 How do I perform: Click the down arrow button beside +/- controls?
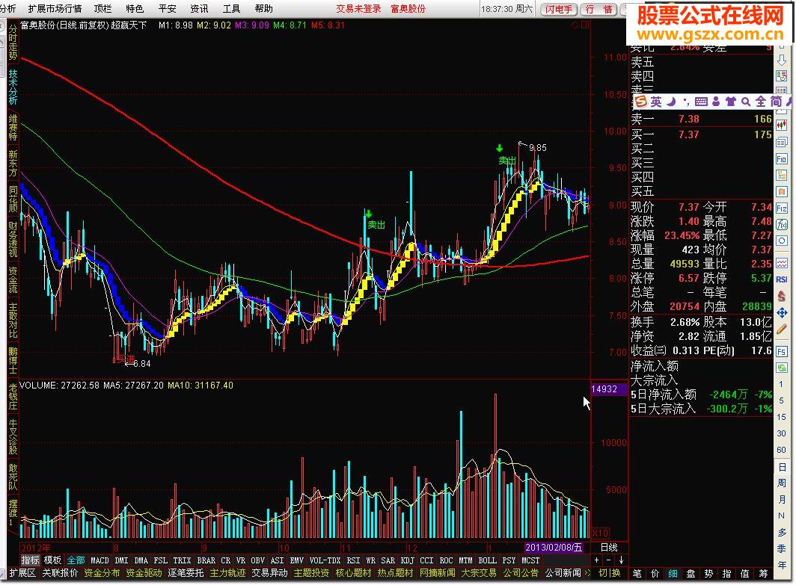(621, 560)
